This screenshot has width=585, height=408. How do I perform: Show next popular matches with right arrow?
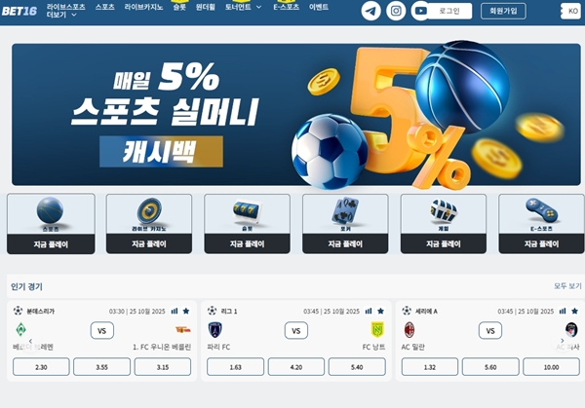tap(563, 341)
